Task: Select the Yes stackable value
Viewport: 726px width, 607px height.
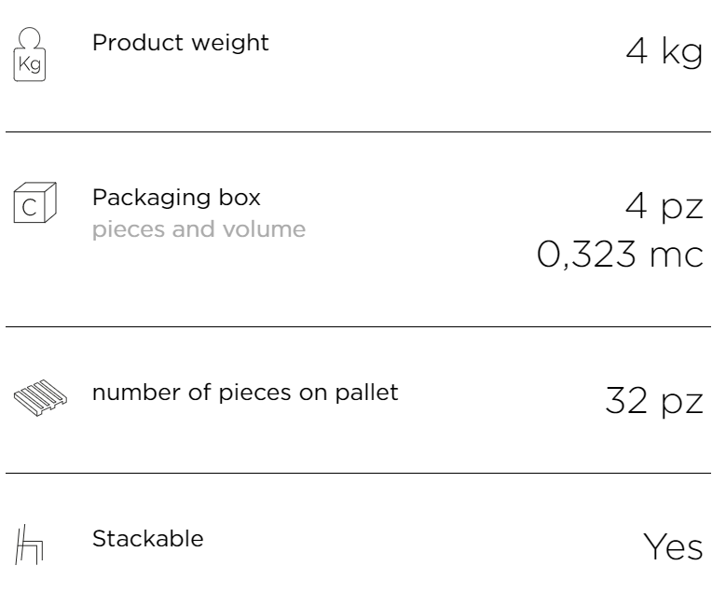Action: 673,546
